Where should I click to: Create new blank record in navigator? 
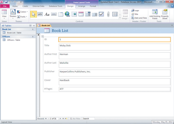tap(66, 119)
